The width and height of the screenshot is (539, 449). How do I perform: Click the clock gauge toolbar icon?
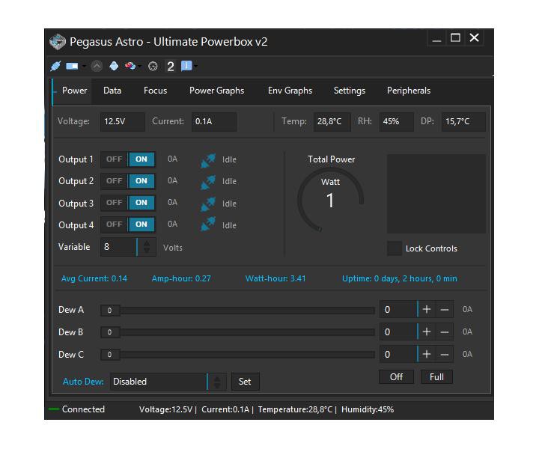[153, 66]
